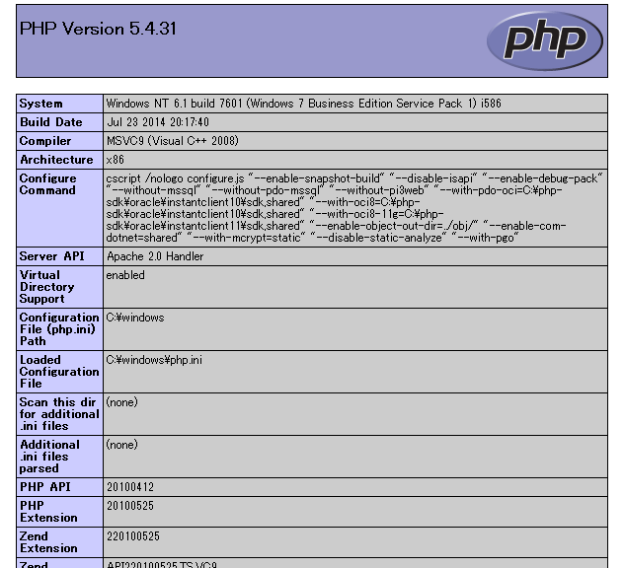This screenshot has height=568, width=625.
Task: Select the 'PHP API' label cell
Action: [60, 487]
